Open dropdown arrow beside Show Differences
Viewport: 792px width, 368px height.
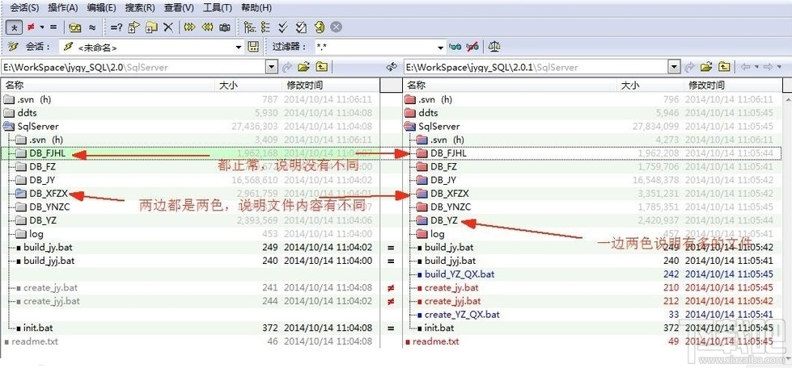[x=42, y=27]
